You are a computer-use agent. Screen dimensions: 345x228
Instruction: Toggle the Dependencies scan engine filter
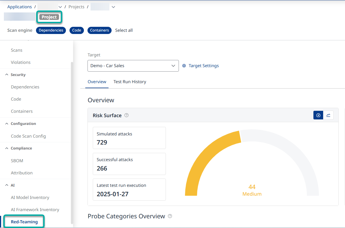(51, 30)
